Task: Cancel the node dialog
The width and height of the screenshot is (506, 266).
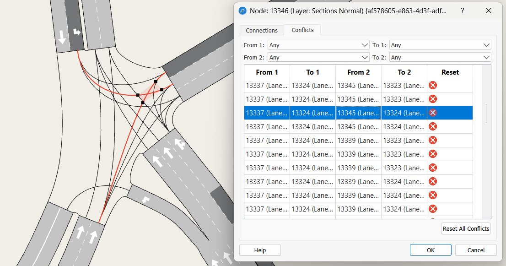Action: [476, 250]
